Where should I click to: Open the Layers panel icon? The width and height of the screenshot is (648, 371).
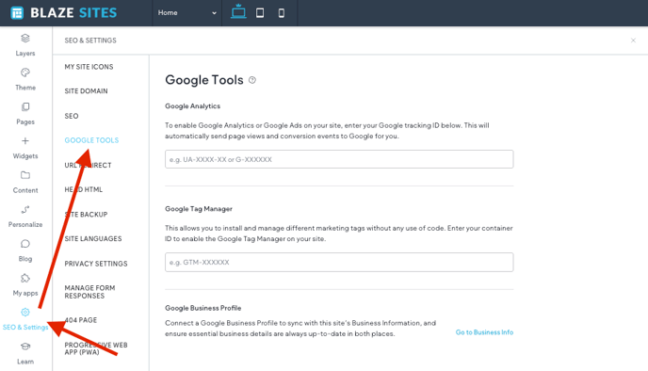click(x=25, y=39)
